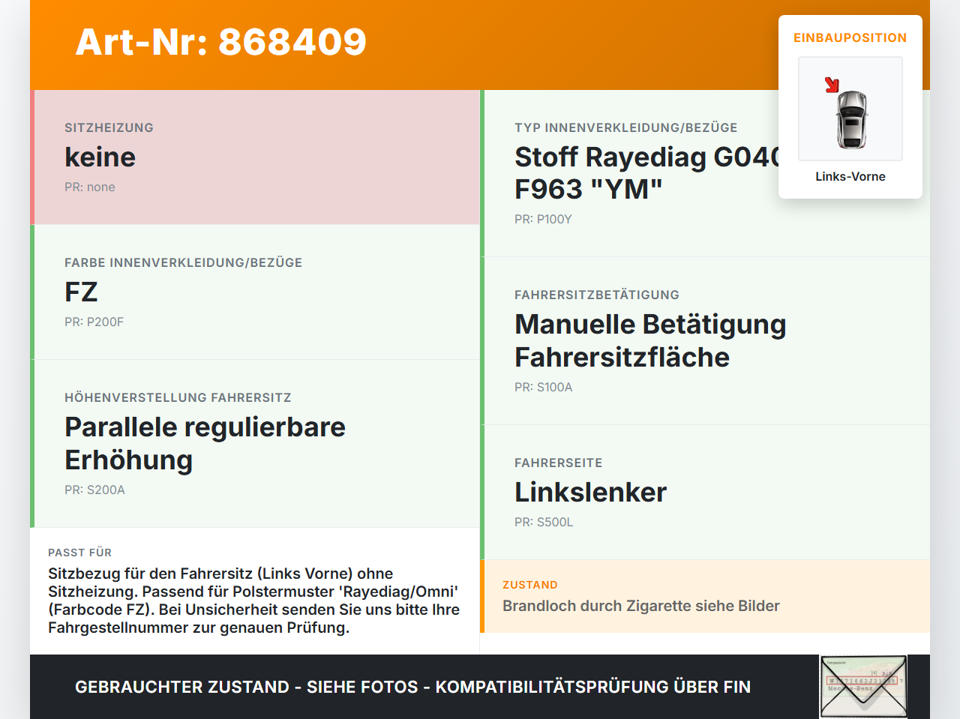960x719 pixels.
Task: Click the Farbe Innenverkleidung 'FZ' value
Action: (82, 292)
